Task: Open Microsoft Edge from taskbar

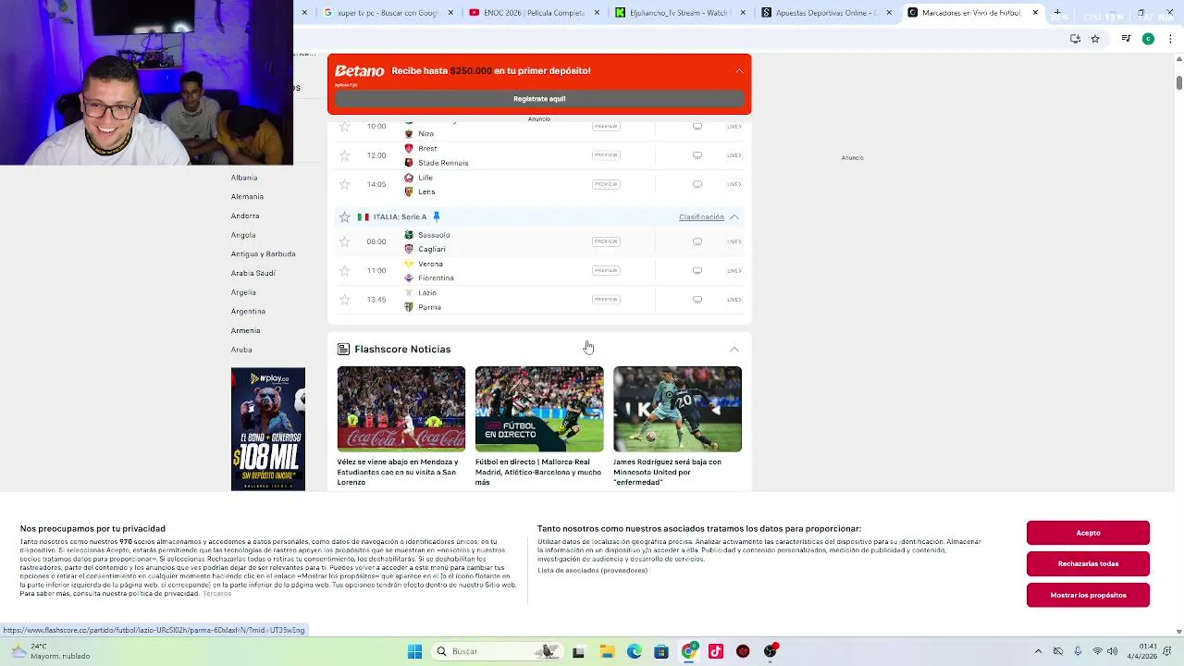Action: tap(635, 651)
